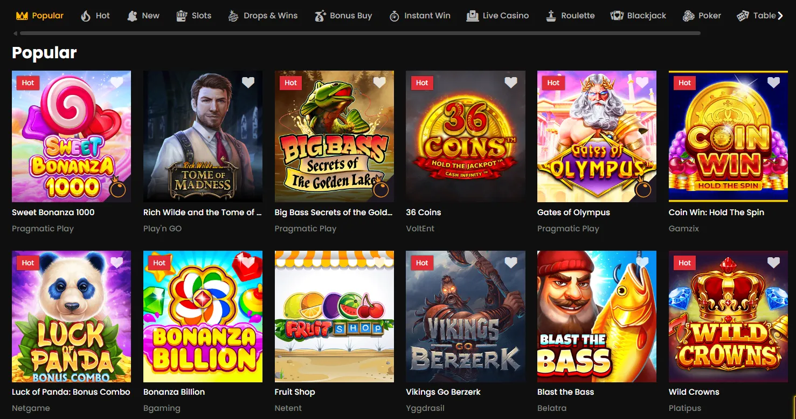
Task: Click the crown icon beside Popular
Action: (x=22, y=16)
